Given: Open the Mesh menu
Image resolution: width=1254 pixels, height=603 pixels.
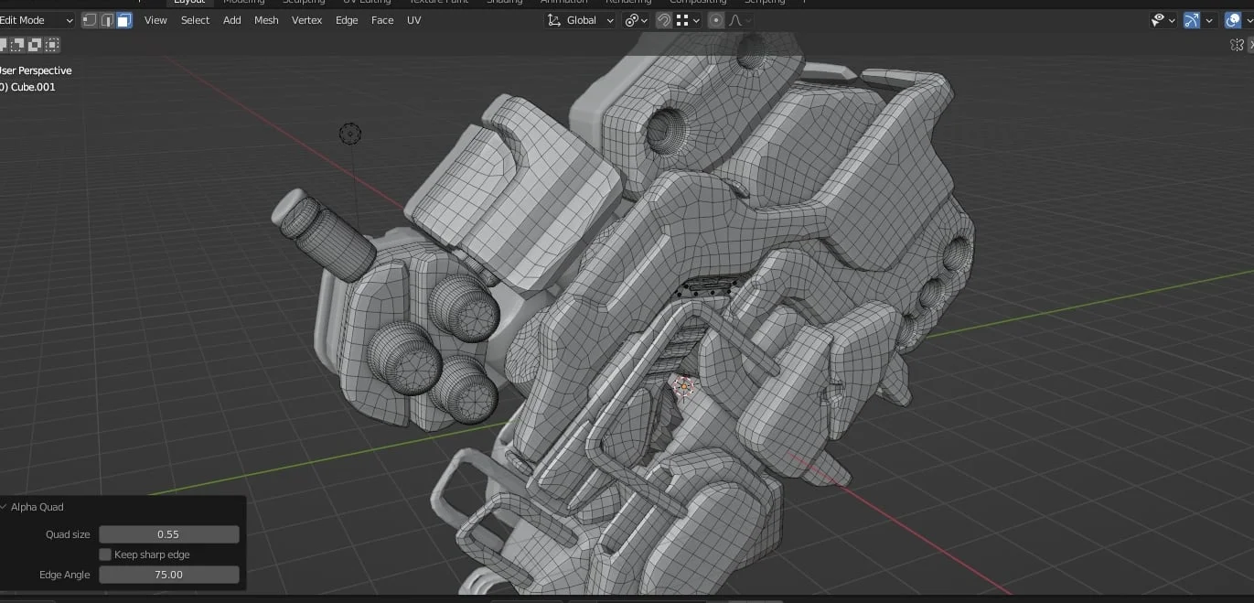Looking at the screenshot, I should coord(266,19).
